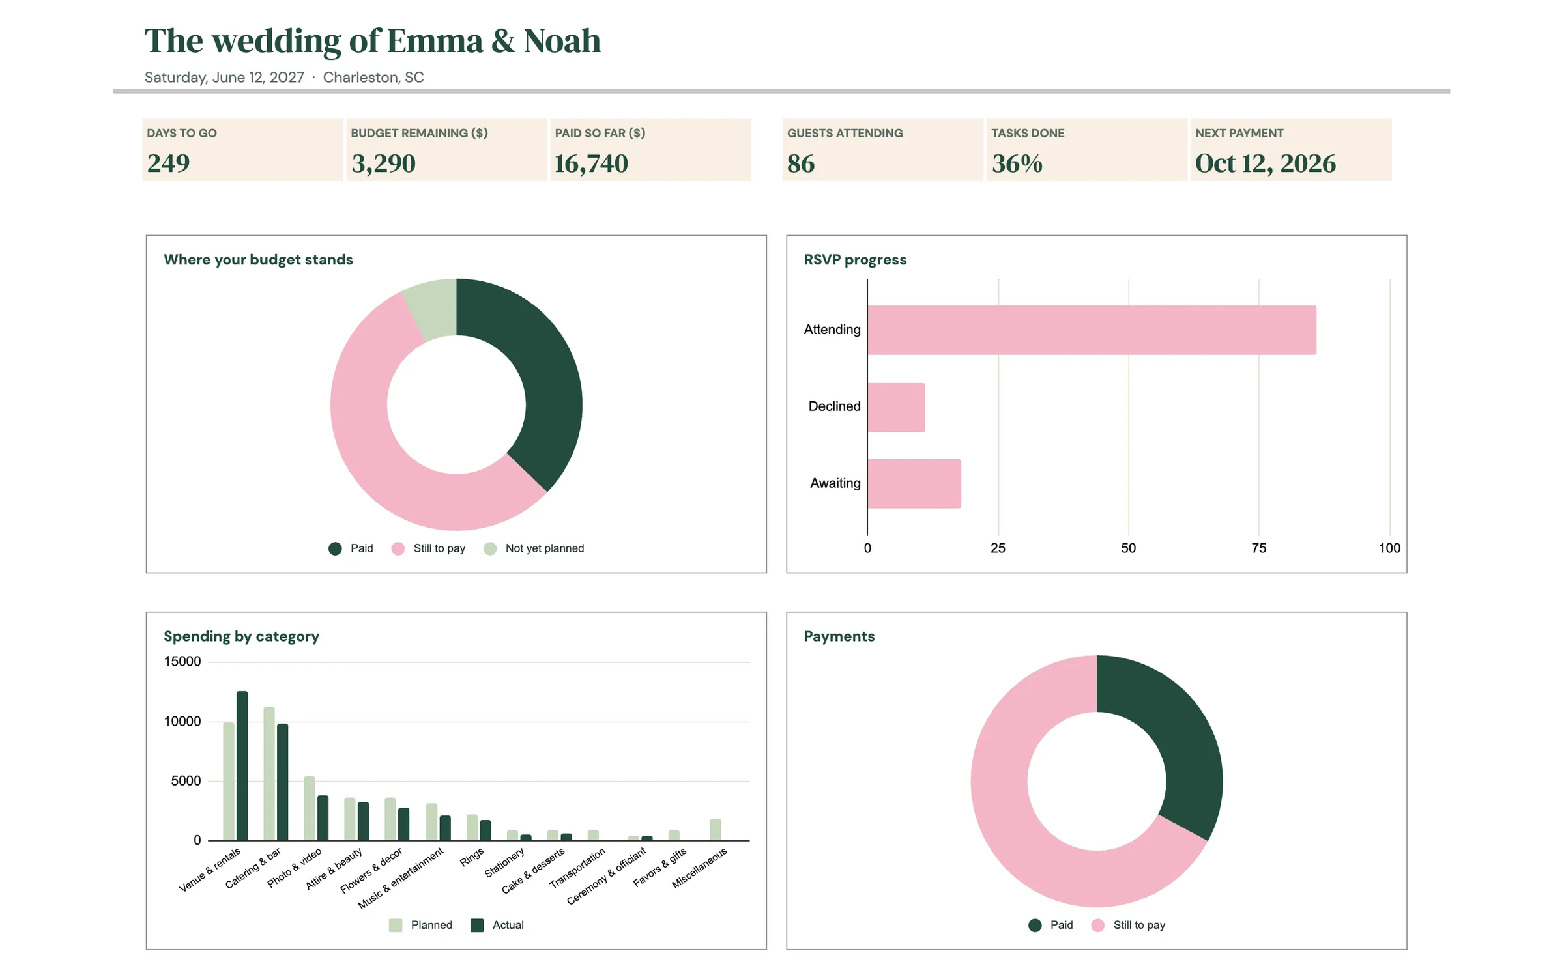Click the location text Charleston, SC

pos(373,78)
